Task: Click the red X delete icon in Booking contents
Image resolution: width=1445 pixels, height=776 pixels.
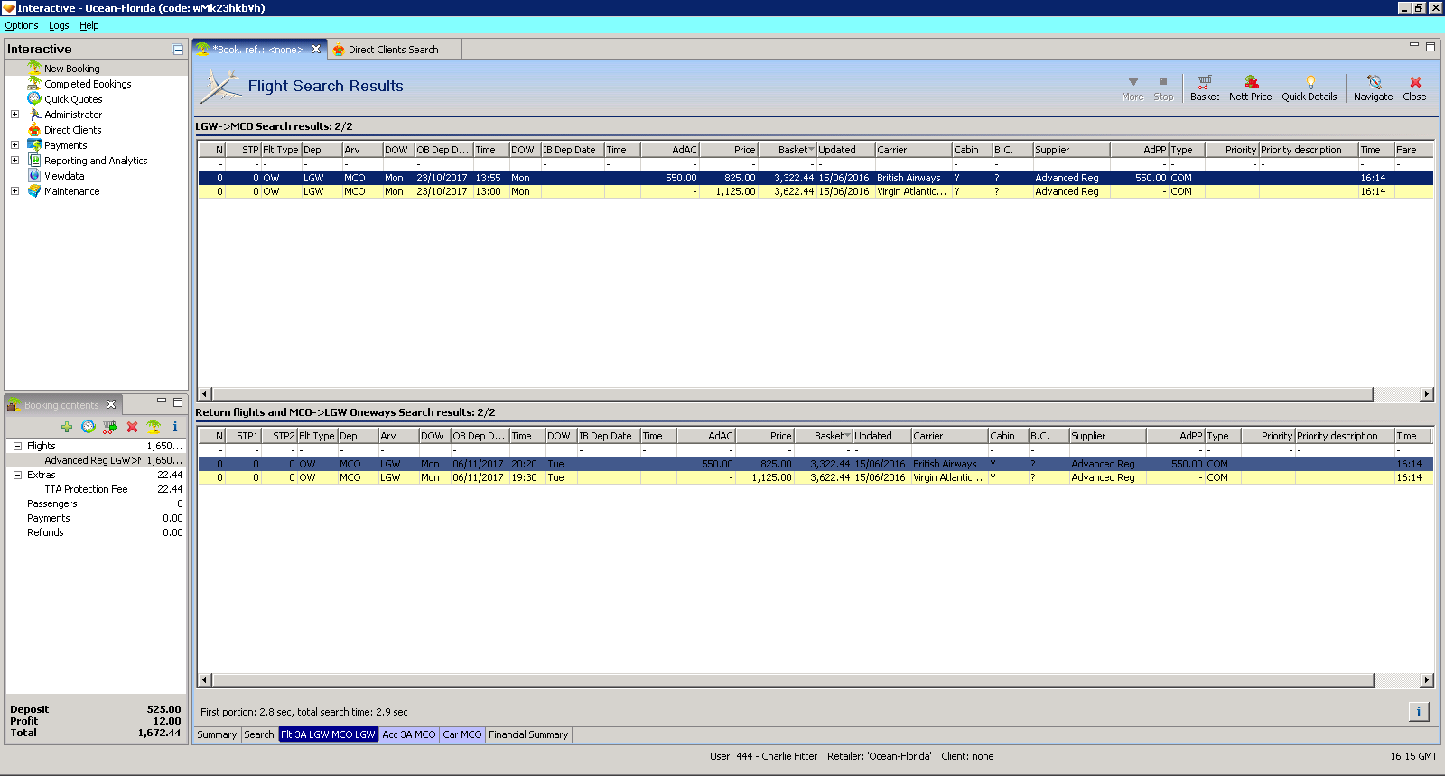Action: click(x=132, y=427)
